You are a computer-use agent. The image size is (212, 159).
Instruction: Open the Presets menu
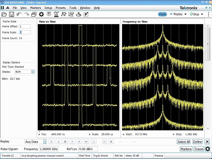61,8
